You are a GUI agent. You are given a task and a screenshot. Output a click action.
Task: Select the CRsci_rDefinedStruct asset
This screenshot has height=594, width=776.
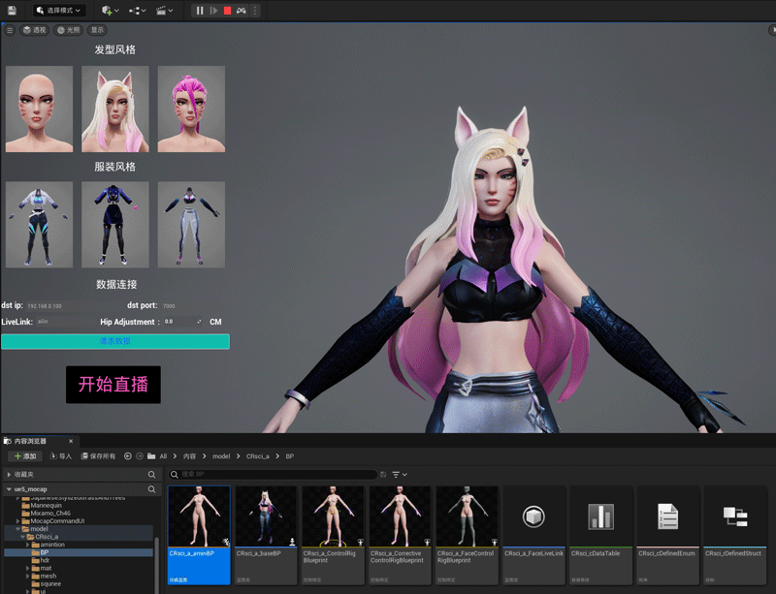(735, 535)
